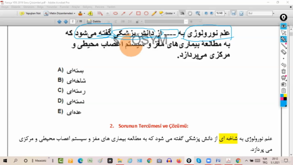Open Windows taskbar search
The image size is (293, 165).
coord(16,161)
